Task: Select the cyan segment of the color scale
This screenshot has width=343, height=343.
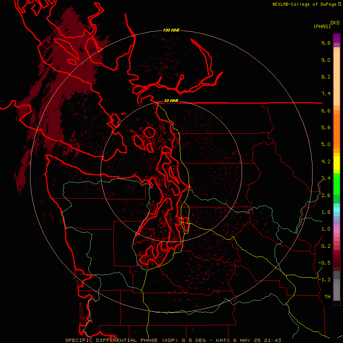Action: coord(337,209)
